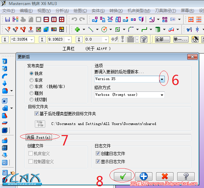Screen dimensions: 204x188
Task: Click the green plus create point icon
Action: pyautogui.click(x=77, y=29)
